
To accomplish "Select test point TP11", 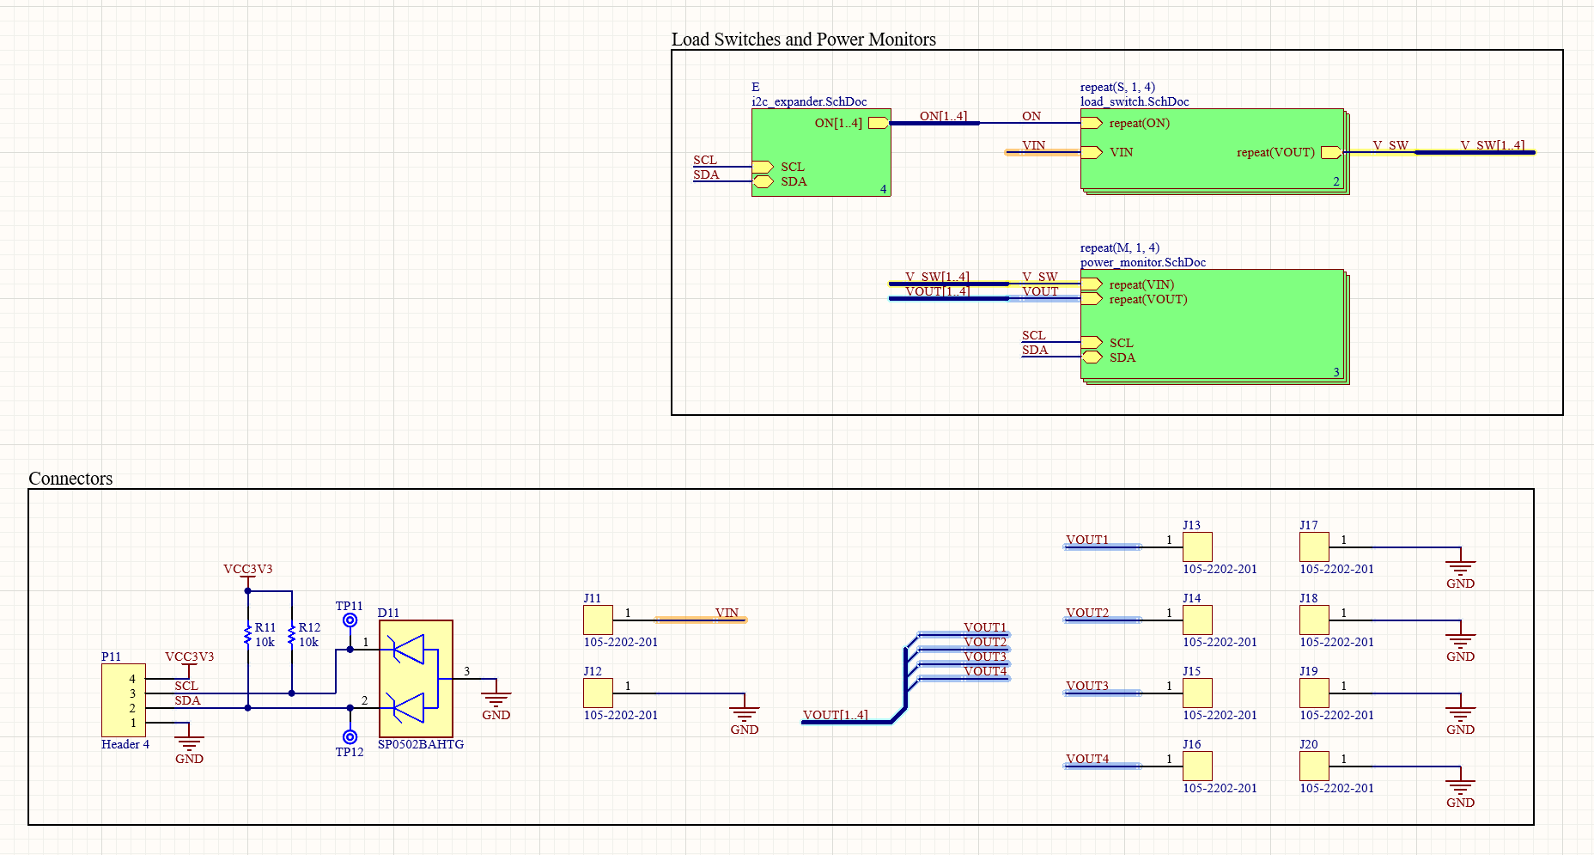I will [x=350, y=620].
